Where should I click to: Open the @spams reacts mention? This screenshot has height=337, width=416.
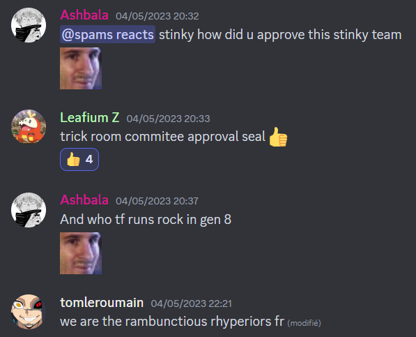(x=107, y=34)
